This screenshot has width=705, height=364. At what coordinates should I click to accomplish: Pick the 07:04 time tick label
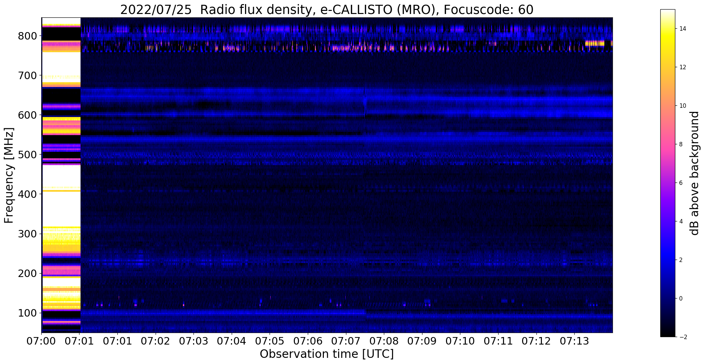click(232, 341)
